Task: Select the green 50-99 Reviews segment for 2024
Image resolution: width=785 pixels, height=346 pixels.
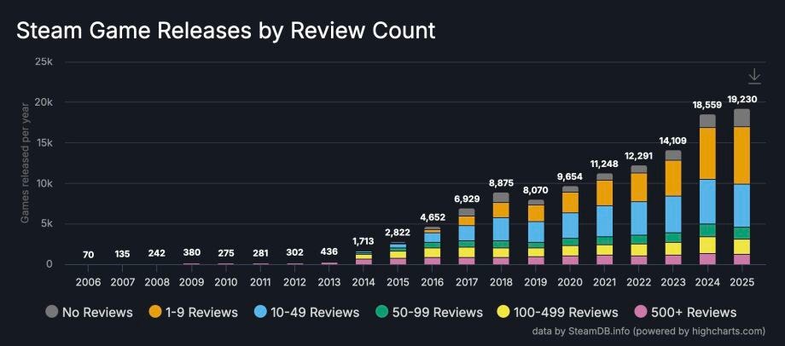Action: point(707,230)
